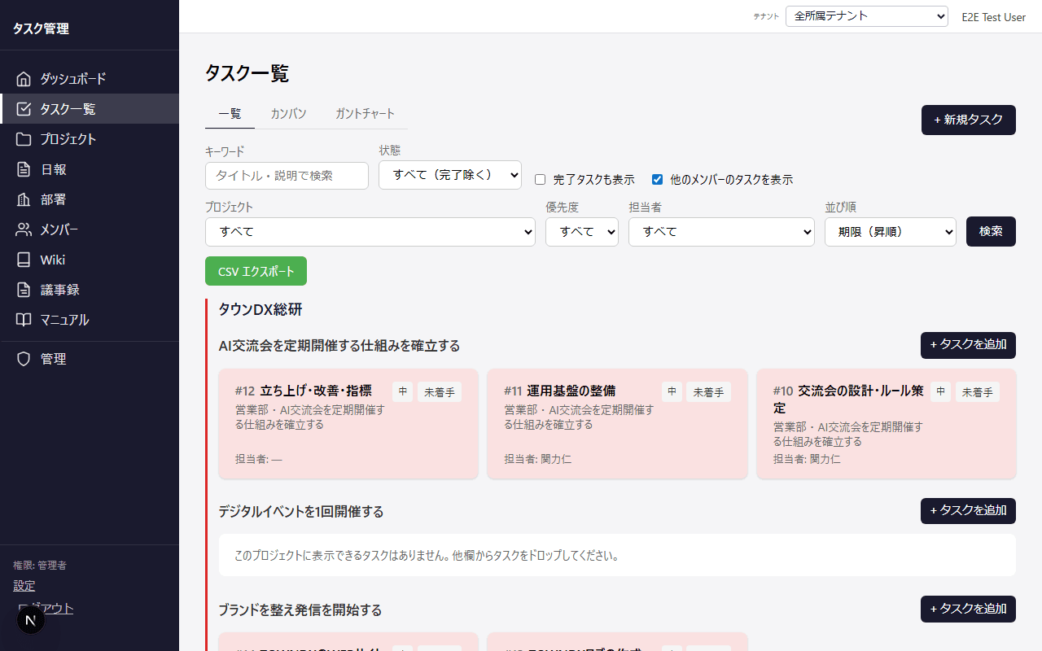Switch to the カンバン tab

click(287, 113)
